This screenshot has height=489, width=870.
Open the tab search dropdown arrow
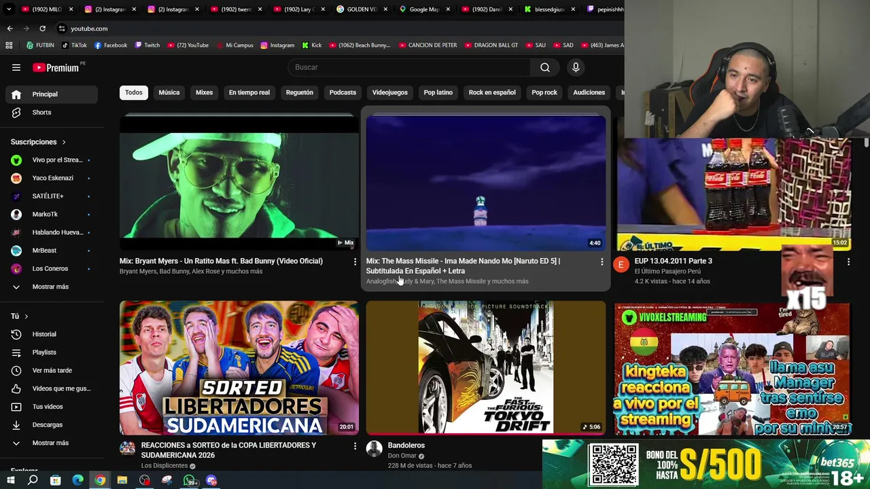[7, 10]
